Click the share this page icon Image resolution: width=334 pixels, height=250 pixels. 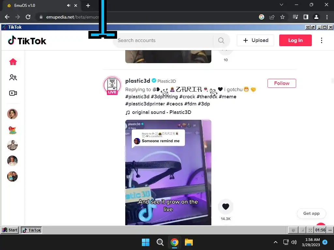pyautogui.click(x=272, y=17)
